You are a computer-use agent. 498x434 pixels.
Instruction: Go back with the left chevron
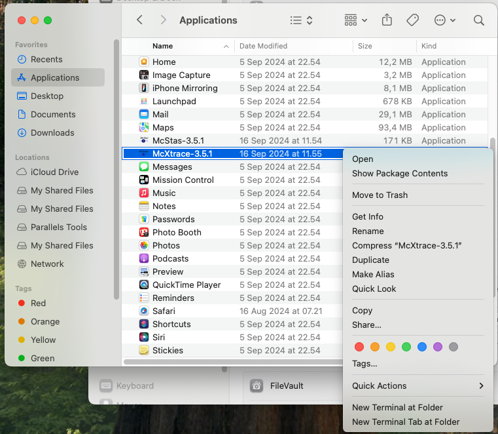click(x=139, y=20)
